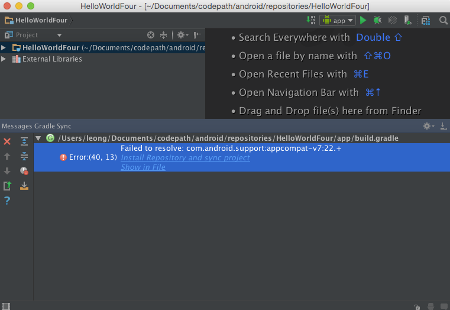Image resolution: width=450 pixels, height=310 pixels.
Task: Expand the HelloWorldFour project node
Action: (x=4, y=48)
